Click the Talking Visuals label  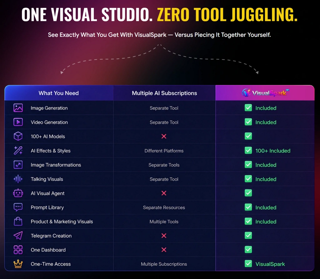(x=47, y=179)
